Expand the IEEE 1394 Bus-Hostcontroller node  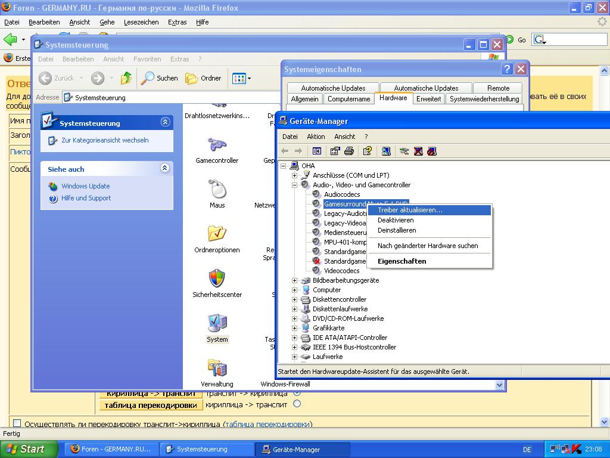click(x=294, y=348)
